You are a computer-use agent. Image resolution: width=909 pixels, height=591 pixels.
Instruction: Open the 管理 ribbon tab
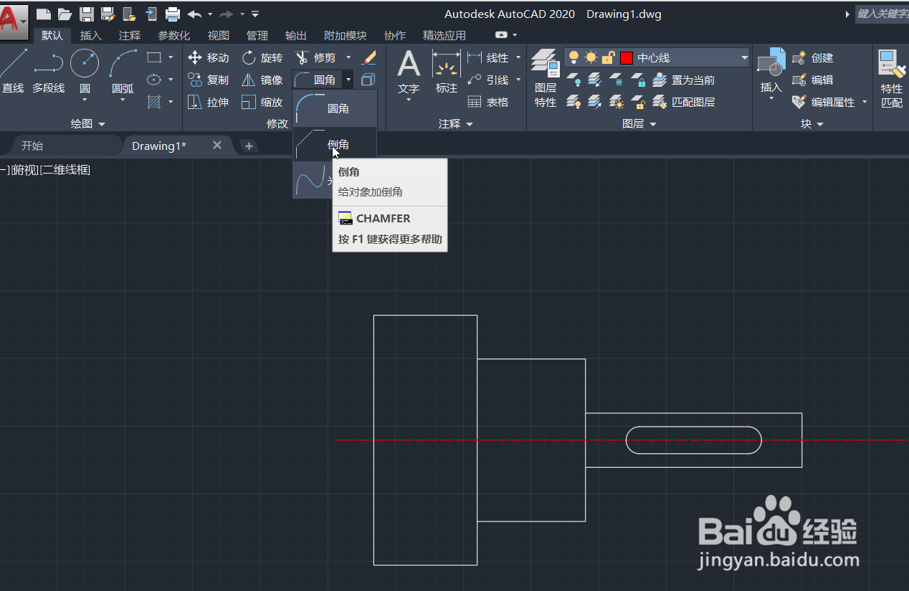(257, 35)
